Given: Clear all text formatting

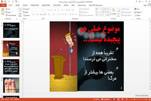Looking at the screenshot, I should click(55, 10).
